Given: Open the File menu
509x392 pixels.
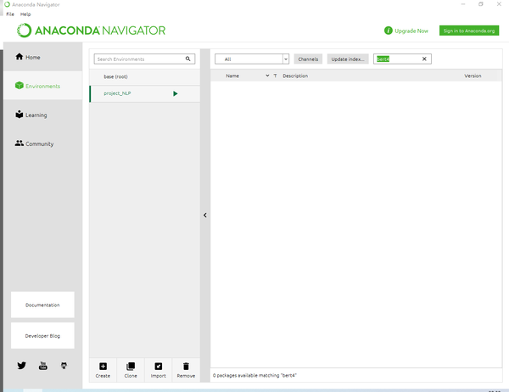Looking at the screenshot, I should (10, 14).
